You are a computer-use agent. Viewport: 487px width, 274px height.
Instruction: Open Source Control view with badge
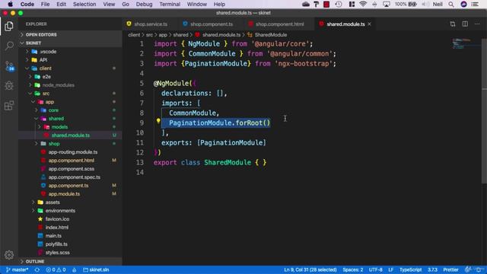click(x=9, y=66)
